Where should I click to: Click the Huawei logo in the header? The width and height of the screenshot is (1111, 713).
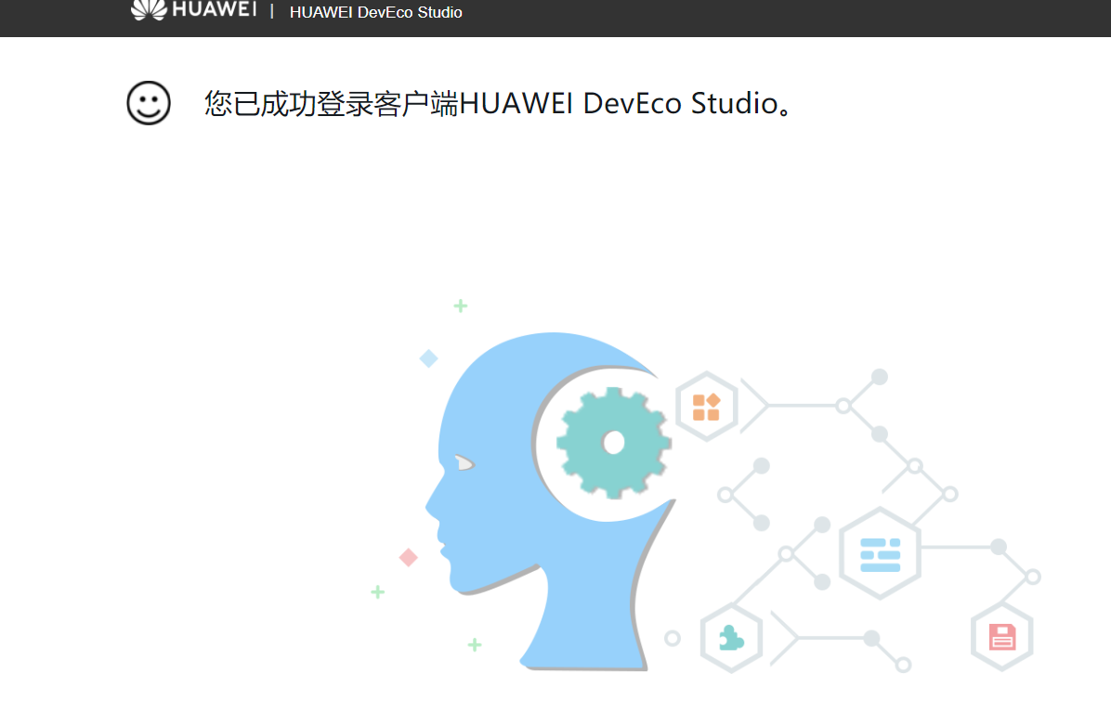click(x=193, y=10)
